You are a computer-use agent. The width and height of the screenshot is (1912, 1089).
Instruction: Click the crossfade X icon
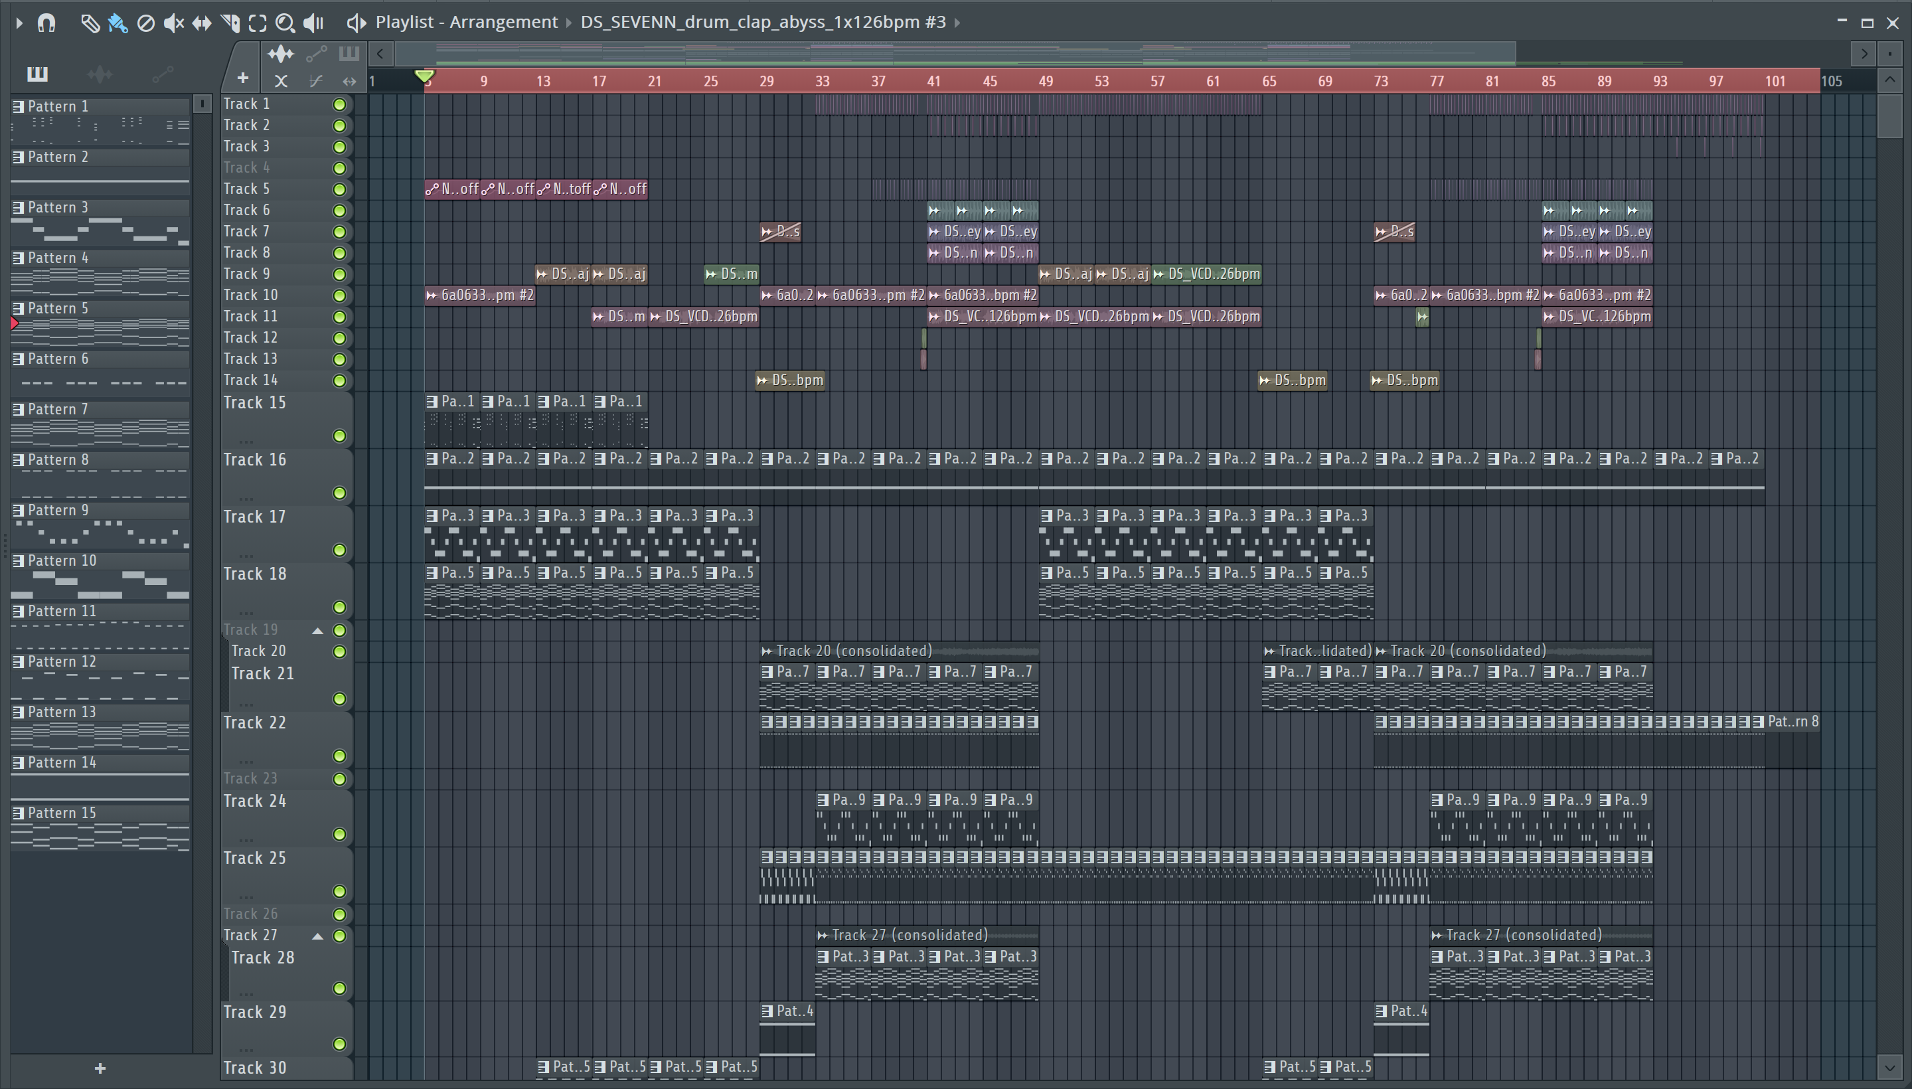tap(281, 81)
